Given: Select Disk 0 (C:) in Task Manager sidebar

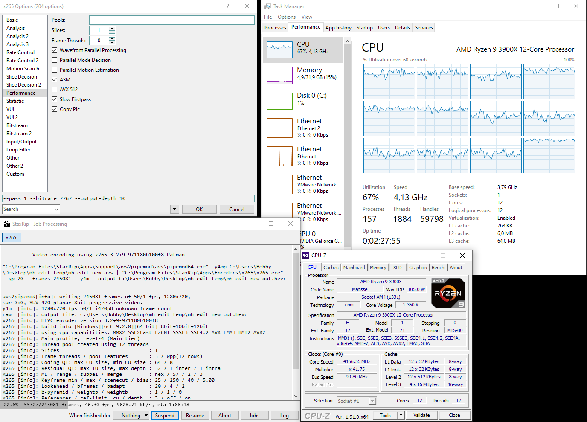Looking at the screenshot, I should (x=303, y=101).
